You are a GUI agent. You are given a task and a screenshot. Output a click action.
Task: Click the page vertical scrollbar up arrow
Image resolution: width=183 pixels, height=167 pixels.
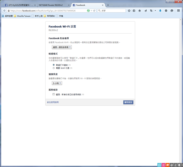click(180, 20)
